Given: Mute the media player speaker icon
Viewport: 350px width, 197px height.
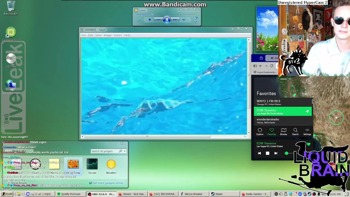Looking at the screenshot, I should [184, 19].
